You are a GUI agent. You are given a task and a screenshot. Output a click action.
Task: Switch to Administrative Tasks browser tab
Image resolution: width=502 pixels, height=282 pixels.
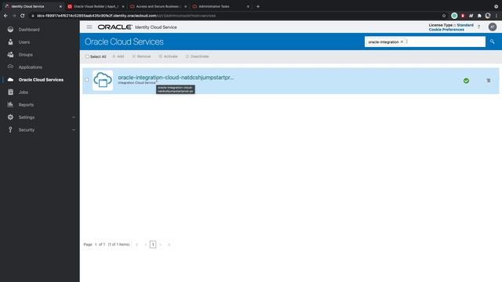(x=221, y=6)
